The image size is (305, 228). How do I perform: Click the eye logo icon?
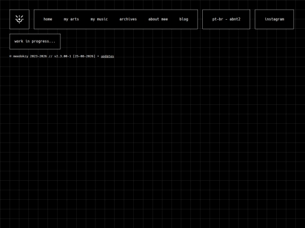click(x=19, y=19)
